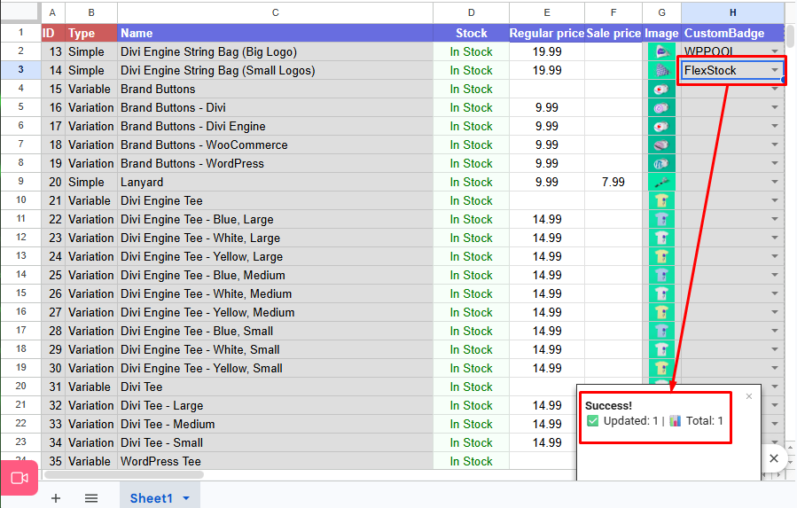The width and height of the screenshot is (797, 508).
Task: Click the Type header cell
Action: pyautogui.click(x=91, y=33)
